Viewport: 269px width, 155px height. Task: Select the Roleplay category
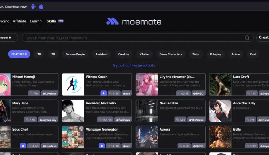point(216,54)
